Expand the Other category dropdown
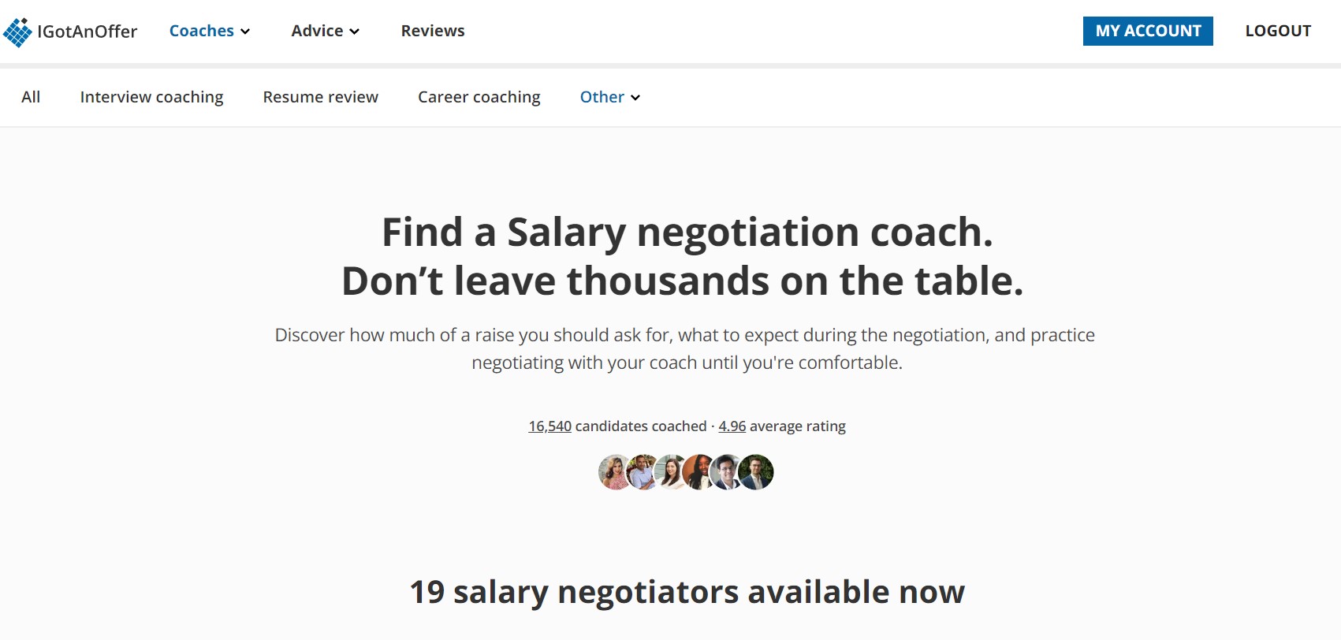 pyautogui.click(x=609, y=97)
